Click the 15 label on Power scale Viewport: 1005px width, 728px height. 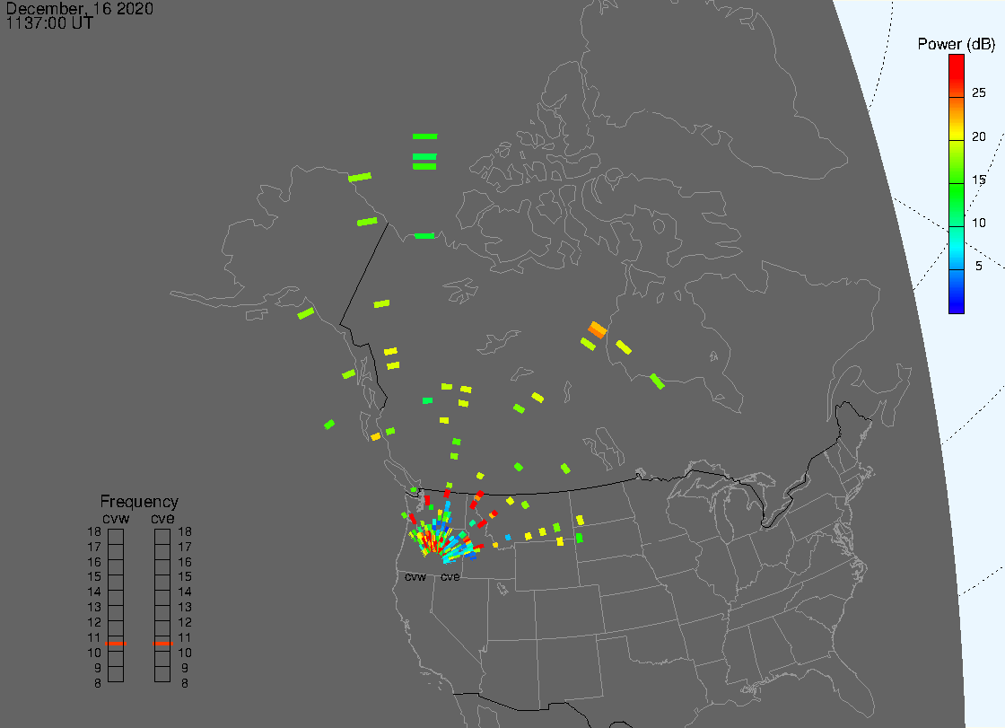pyautogui.click(x=979, y=180)
